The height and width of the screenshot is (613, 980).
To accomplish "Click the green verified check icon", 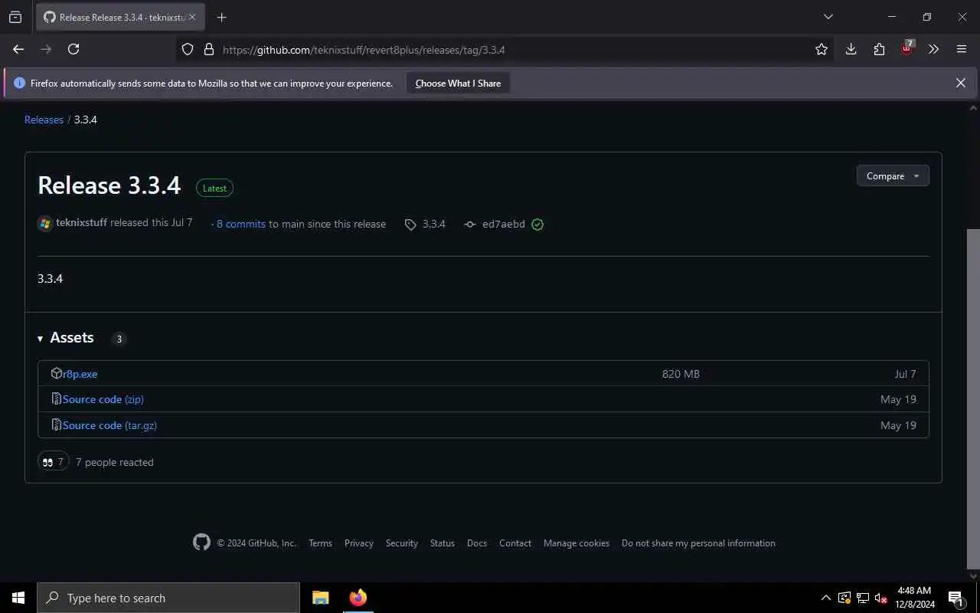I will pos(537,225).
